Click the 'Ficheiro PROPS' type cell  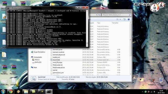point(102,62)
